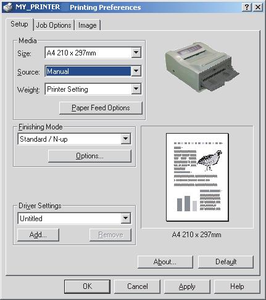The image size is (266, 300).
Task: Expand the Size dropdown arrow
Action: point(136,52)
